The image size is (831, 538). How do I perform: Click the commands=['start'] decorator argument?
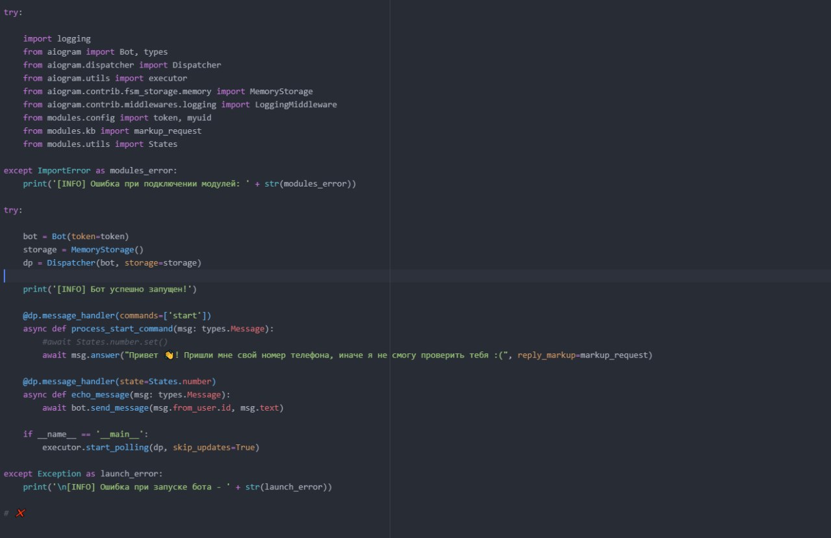pyautogui.click(x=163, y=316)
